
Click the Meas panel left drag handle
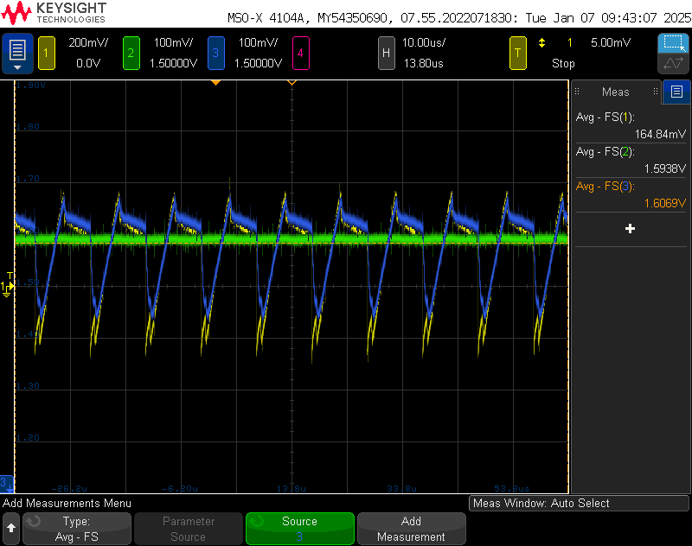[577, 92]
